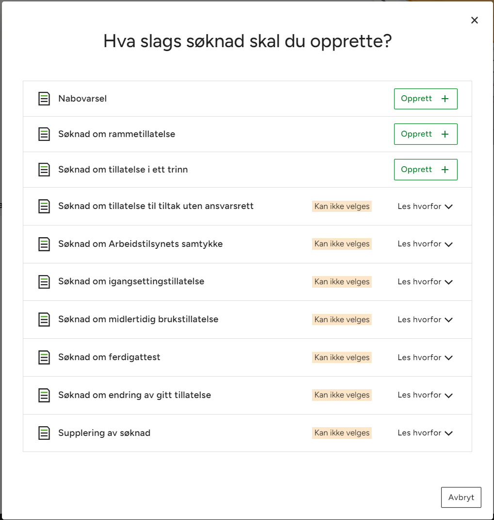The width and height of the screenshot is (494, 520).
Task: Close the application type dialog with X
Action: click(x=474, y=20)
